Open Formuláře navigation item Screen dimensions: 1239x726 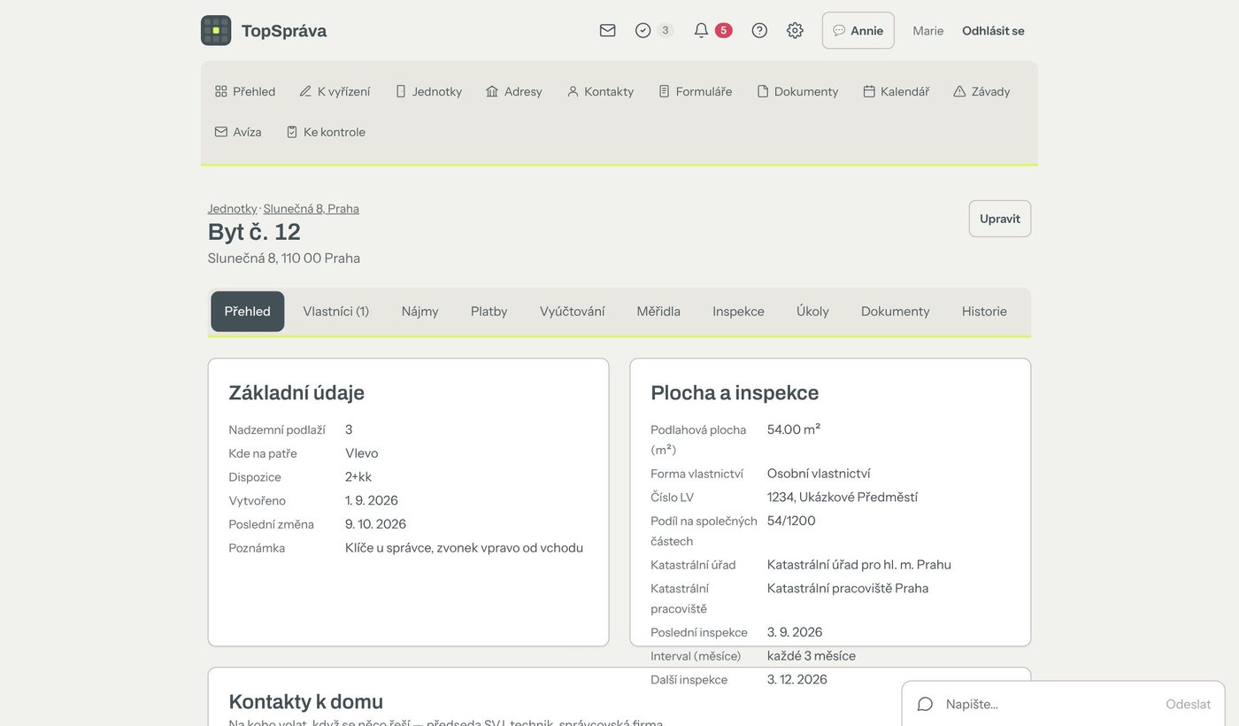click(696, 91)
